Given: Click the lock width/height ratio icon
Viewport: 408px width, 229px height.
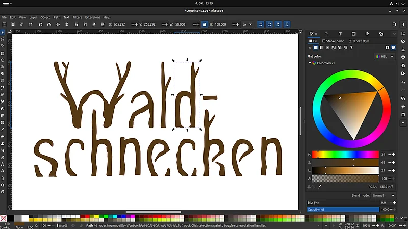Looking at the screenshot, I should click(x=205, y=24).
